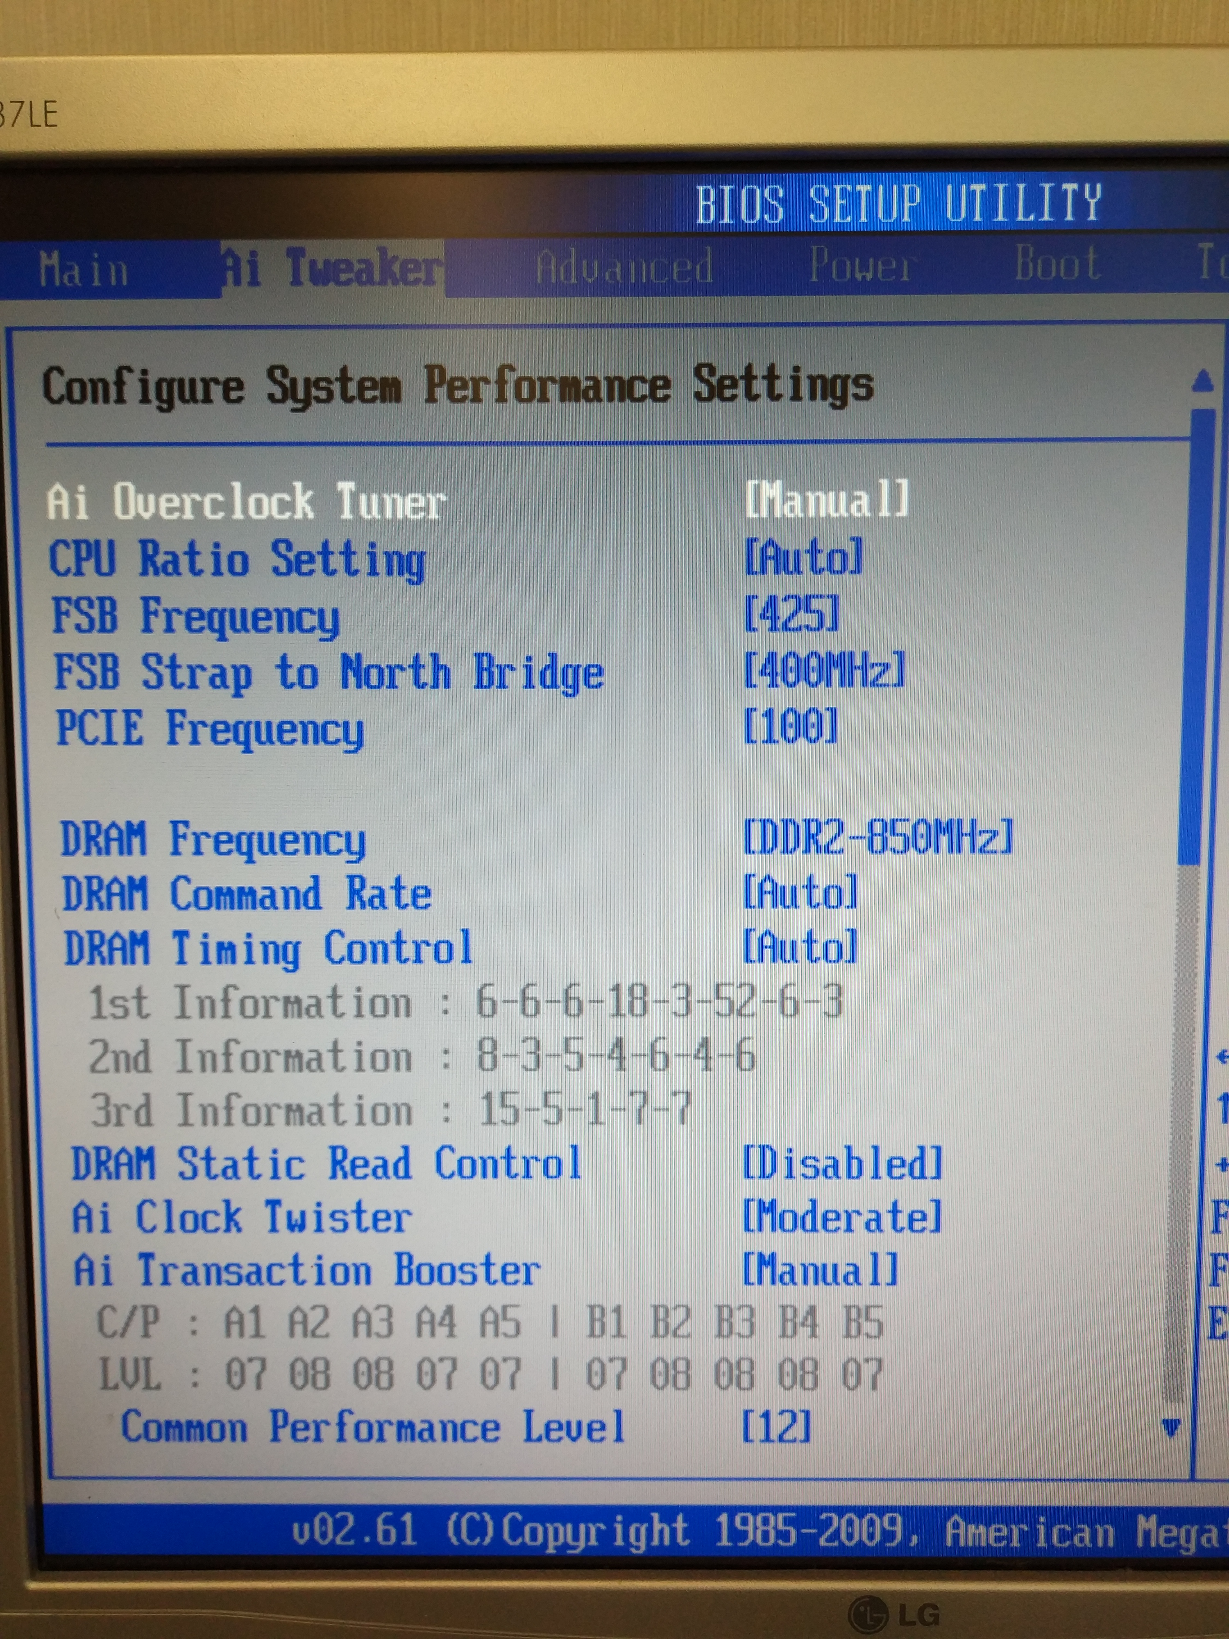Open the Main tab
The width and height of the screenshot is (1229, 1639).
pyautogui.click(x=84, y=269)
